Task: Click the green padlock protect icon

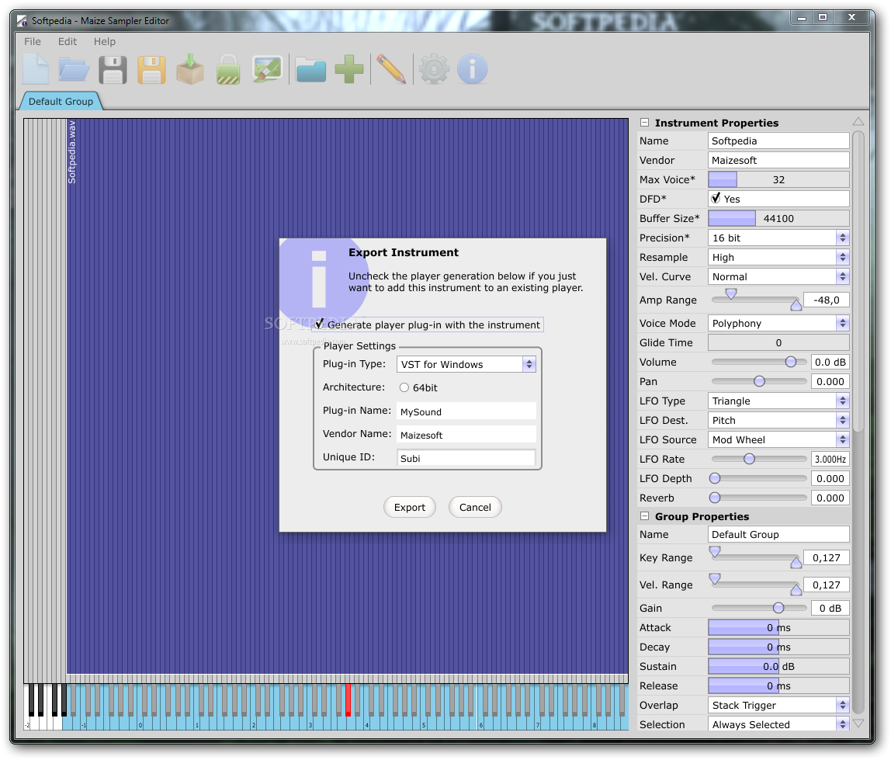Action: click(x=228, y=70)
